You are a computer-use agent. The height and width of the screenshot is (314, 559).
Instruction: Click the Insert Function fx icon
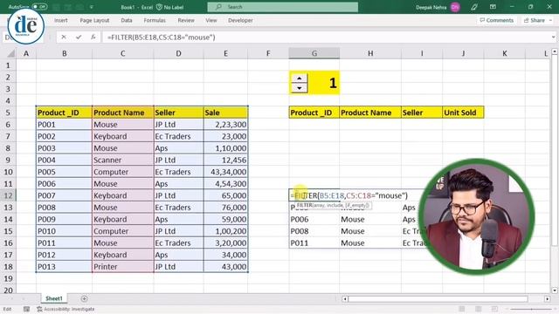tap(93, 37)
